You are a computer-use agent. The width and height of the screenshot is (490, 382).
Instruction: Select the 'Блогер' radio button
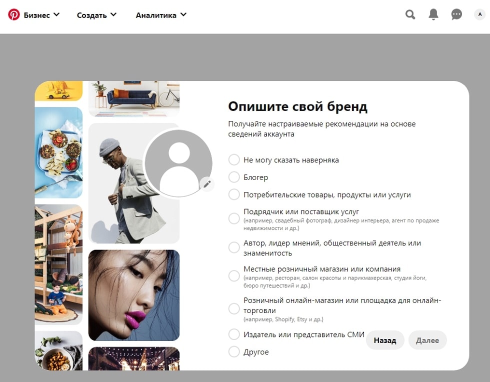point(234,177)
